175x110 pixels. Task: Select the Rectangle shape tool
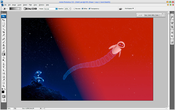pyautogui.click(x=4, y=73)
